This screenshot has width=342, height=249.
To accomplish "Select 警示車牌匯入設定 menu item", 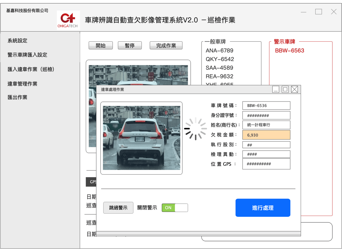I will (x=27, y=55).
